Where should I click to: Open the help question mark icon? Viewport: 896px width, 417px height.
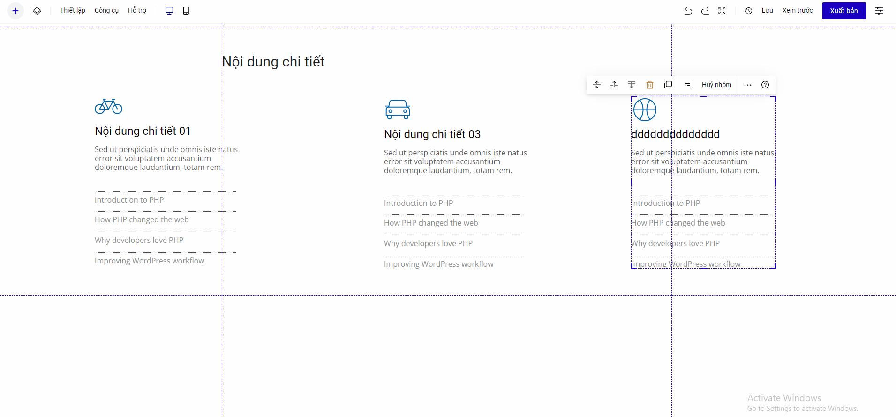765,85
